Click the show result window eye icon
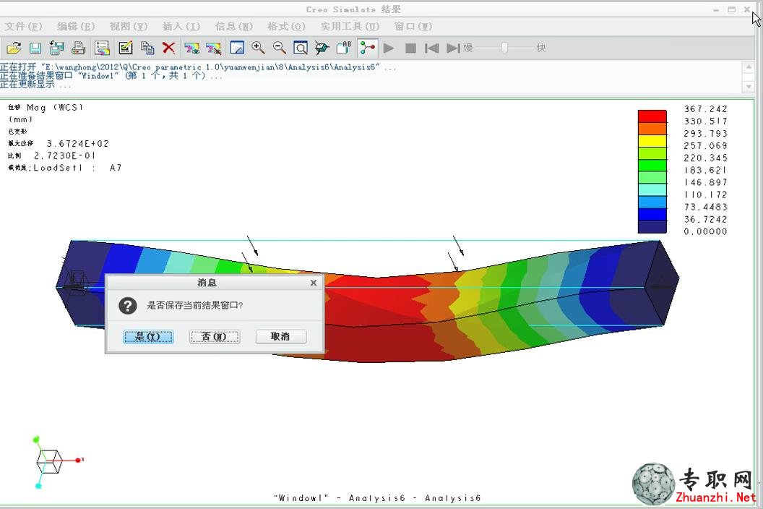The image size is (763, 509). click(191, 48)
